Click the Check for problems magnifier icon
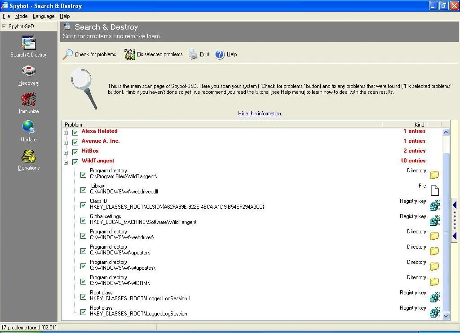 click(68, 54)
